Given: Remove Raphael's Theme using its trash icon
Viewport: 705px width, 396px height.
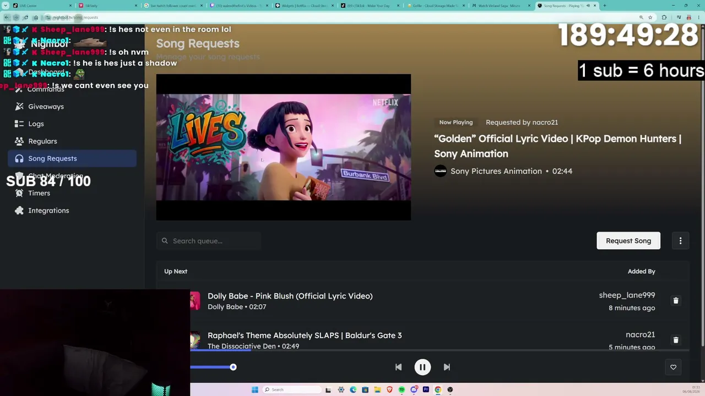Looking at the screenshot, I should [676, 340].
